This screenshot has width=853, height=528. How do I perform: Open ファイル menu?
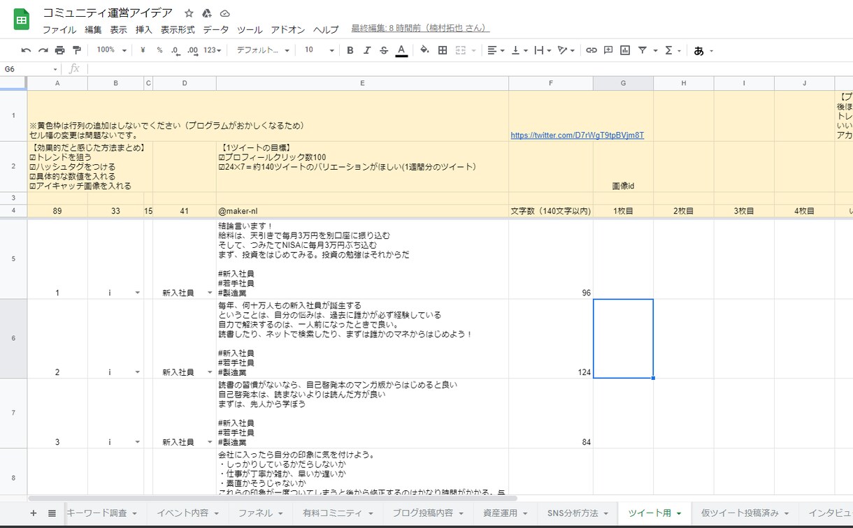(59, 29)
